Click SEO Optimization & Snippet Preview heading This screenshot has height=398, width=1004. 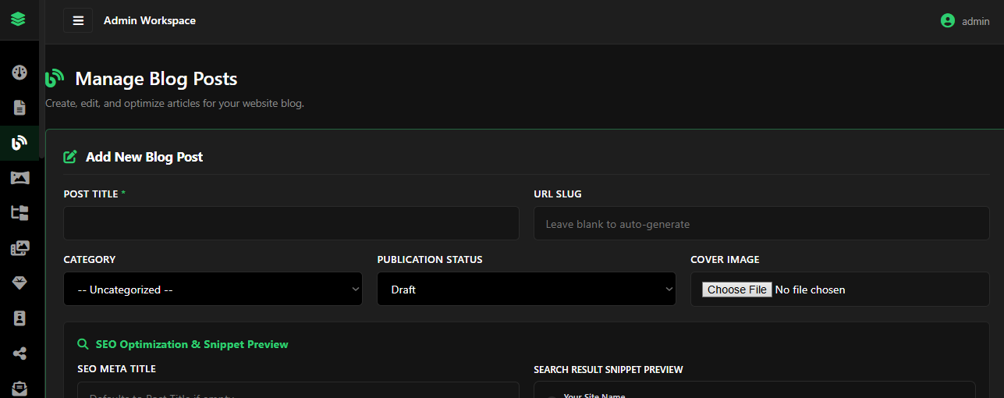tap(192, 344)
